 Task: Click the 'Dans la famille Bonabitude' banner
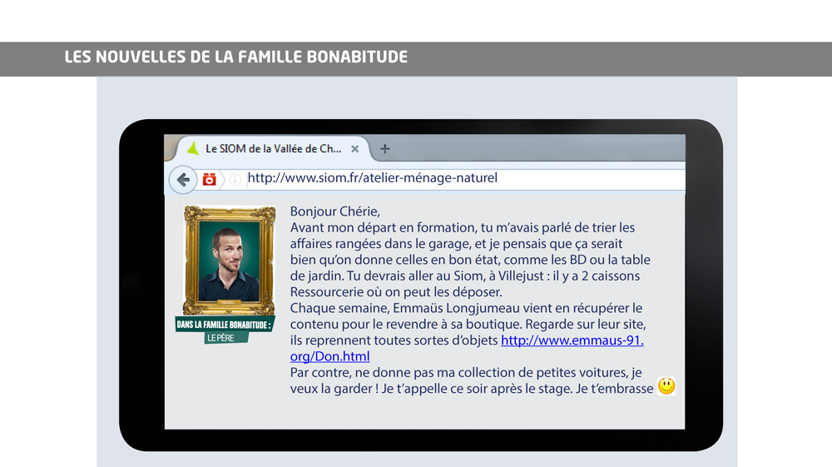point(225,324)
